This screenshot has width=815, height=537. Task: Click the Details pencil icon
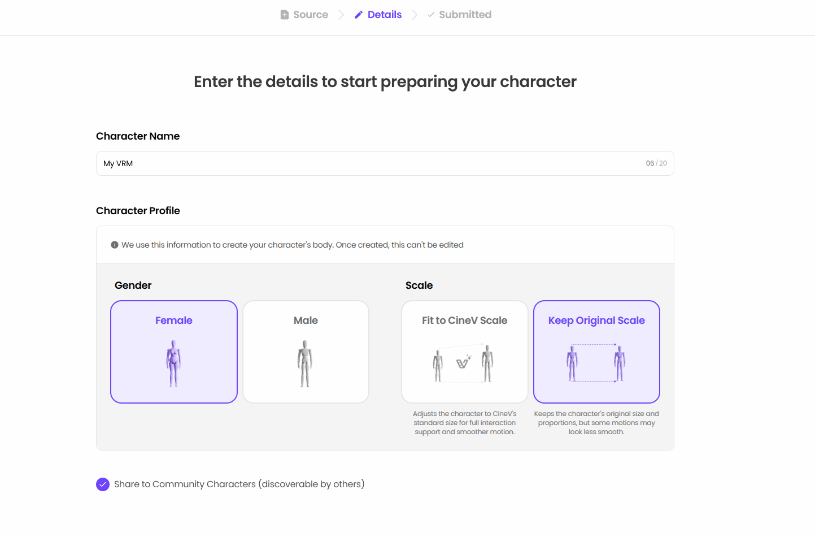[x=359, y=15]
